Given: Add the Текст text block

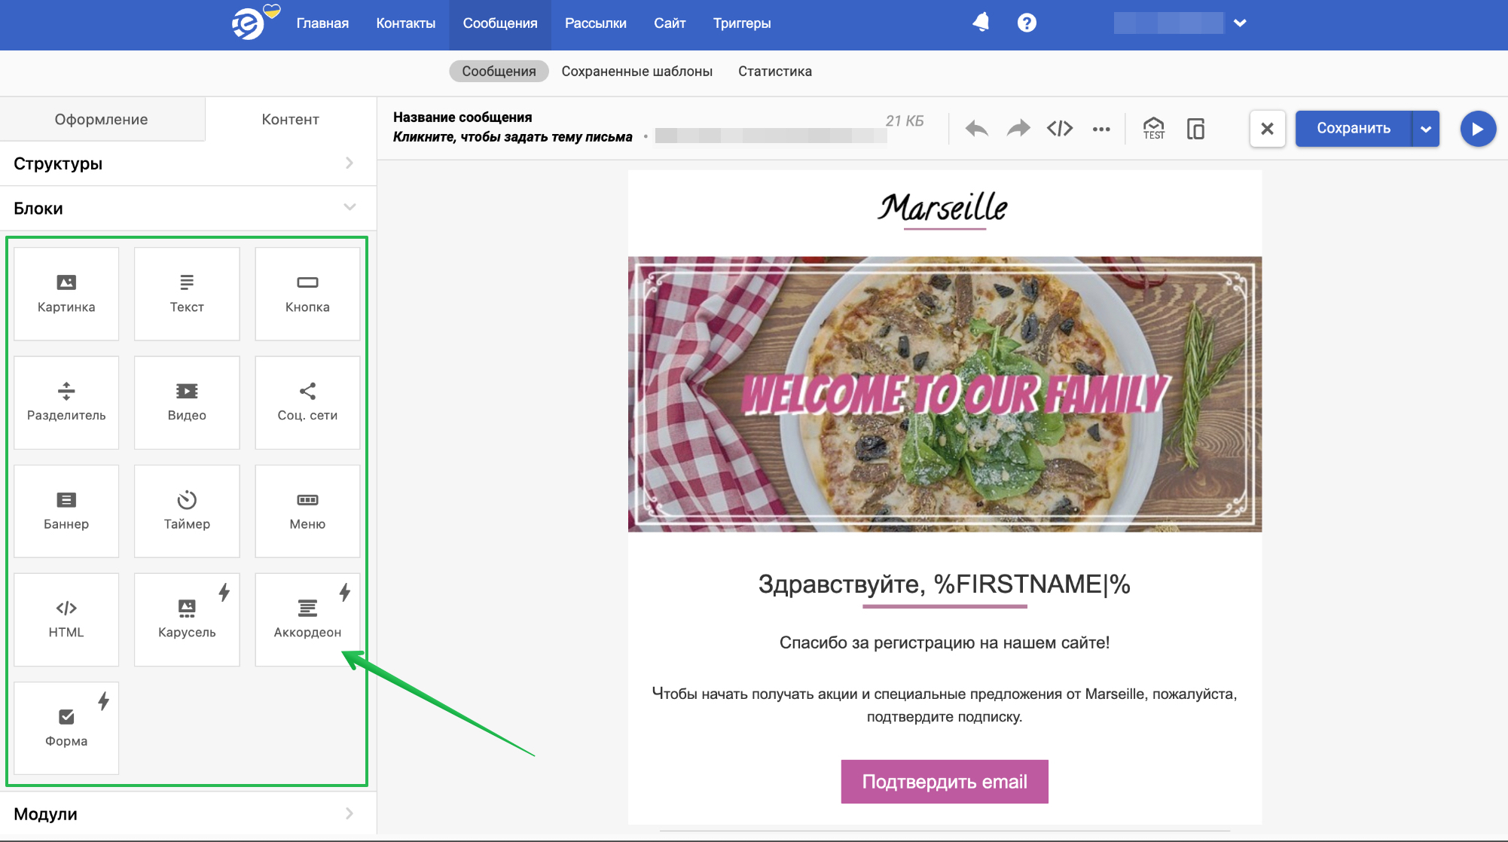Looking at the screenshot, I should tap(187, 294).
